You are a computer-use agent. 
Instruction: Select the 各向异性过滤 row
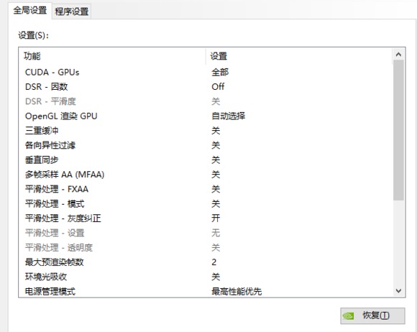[x=206, y=145]
